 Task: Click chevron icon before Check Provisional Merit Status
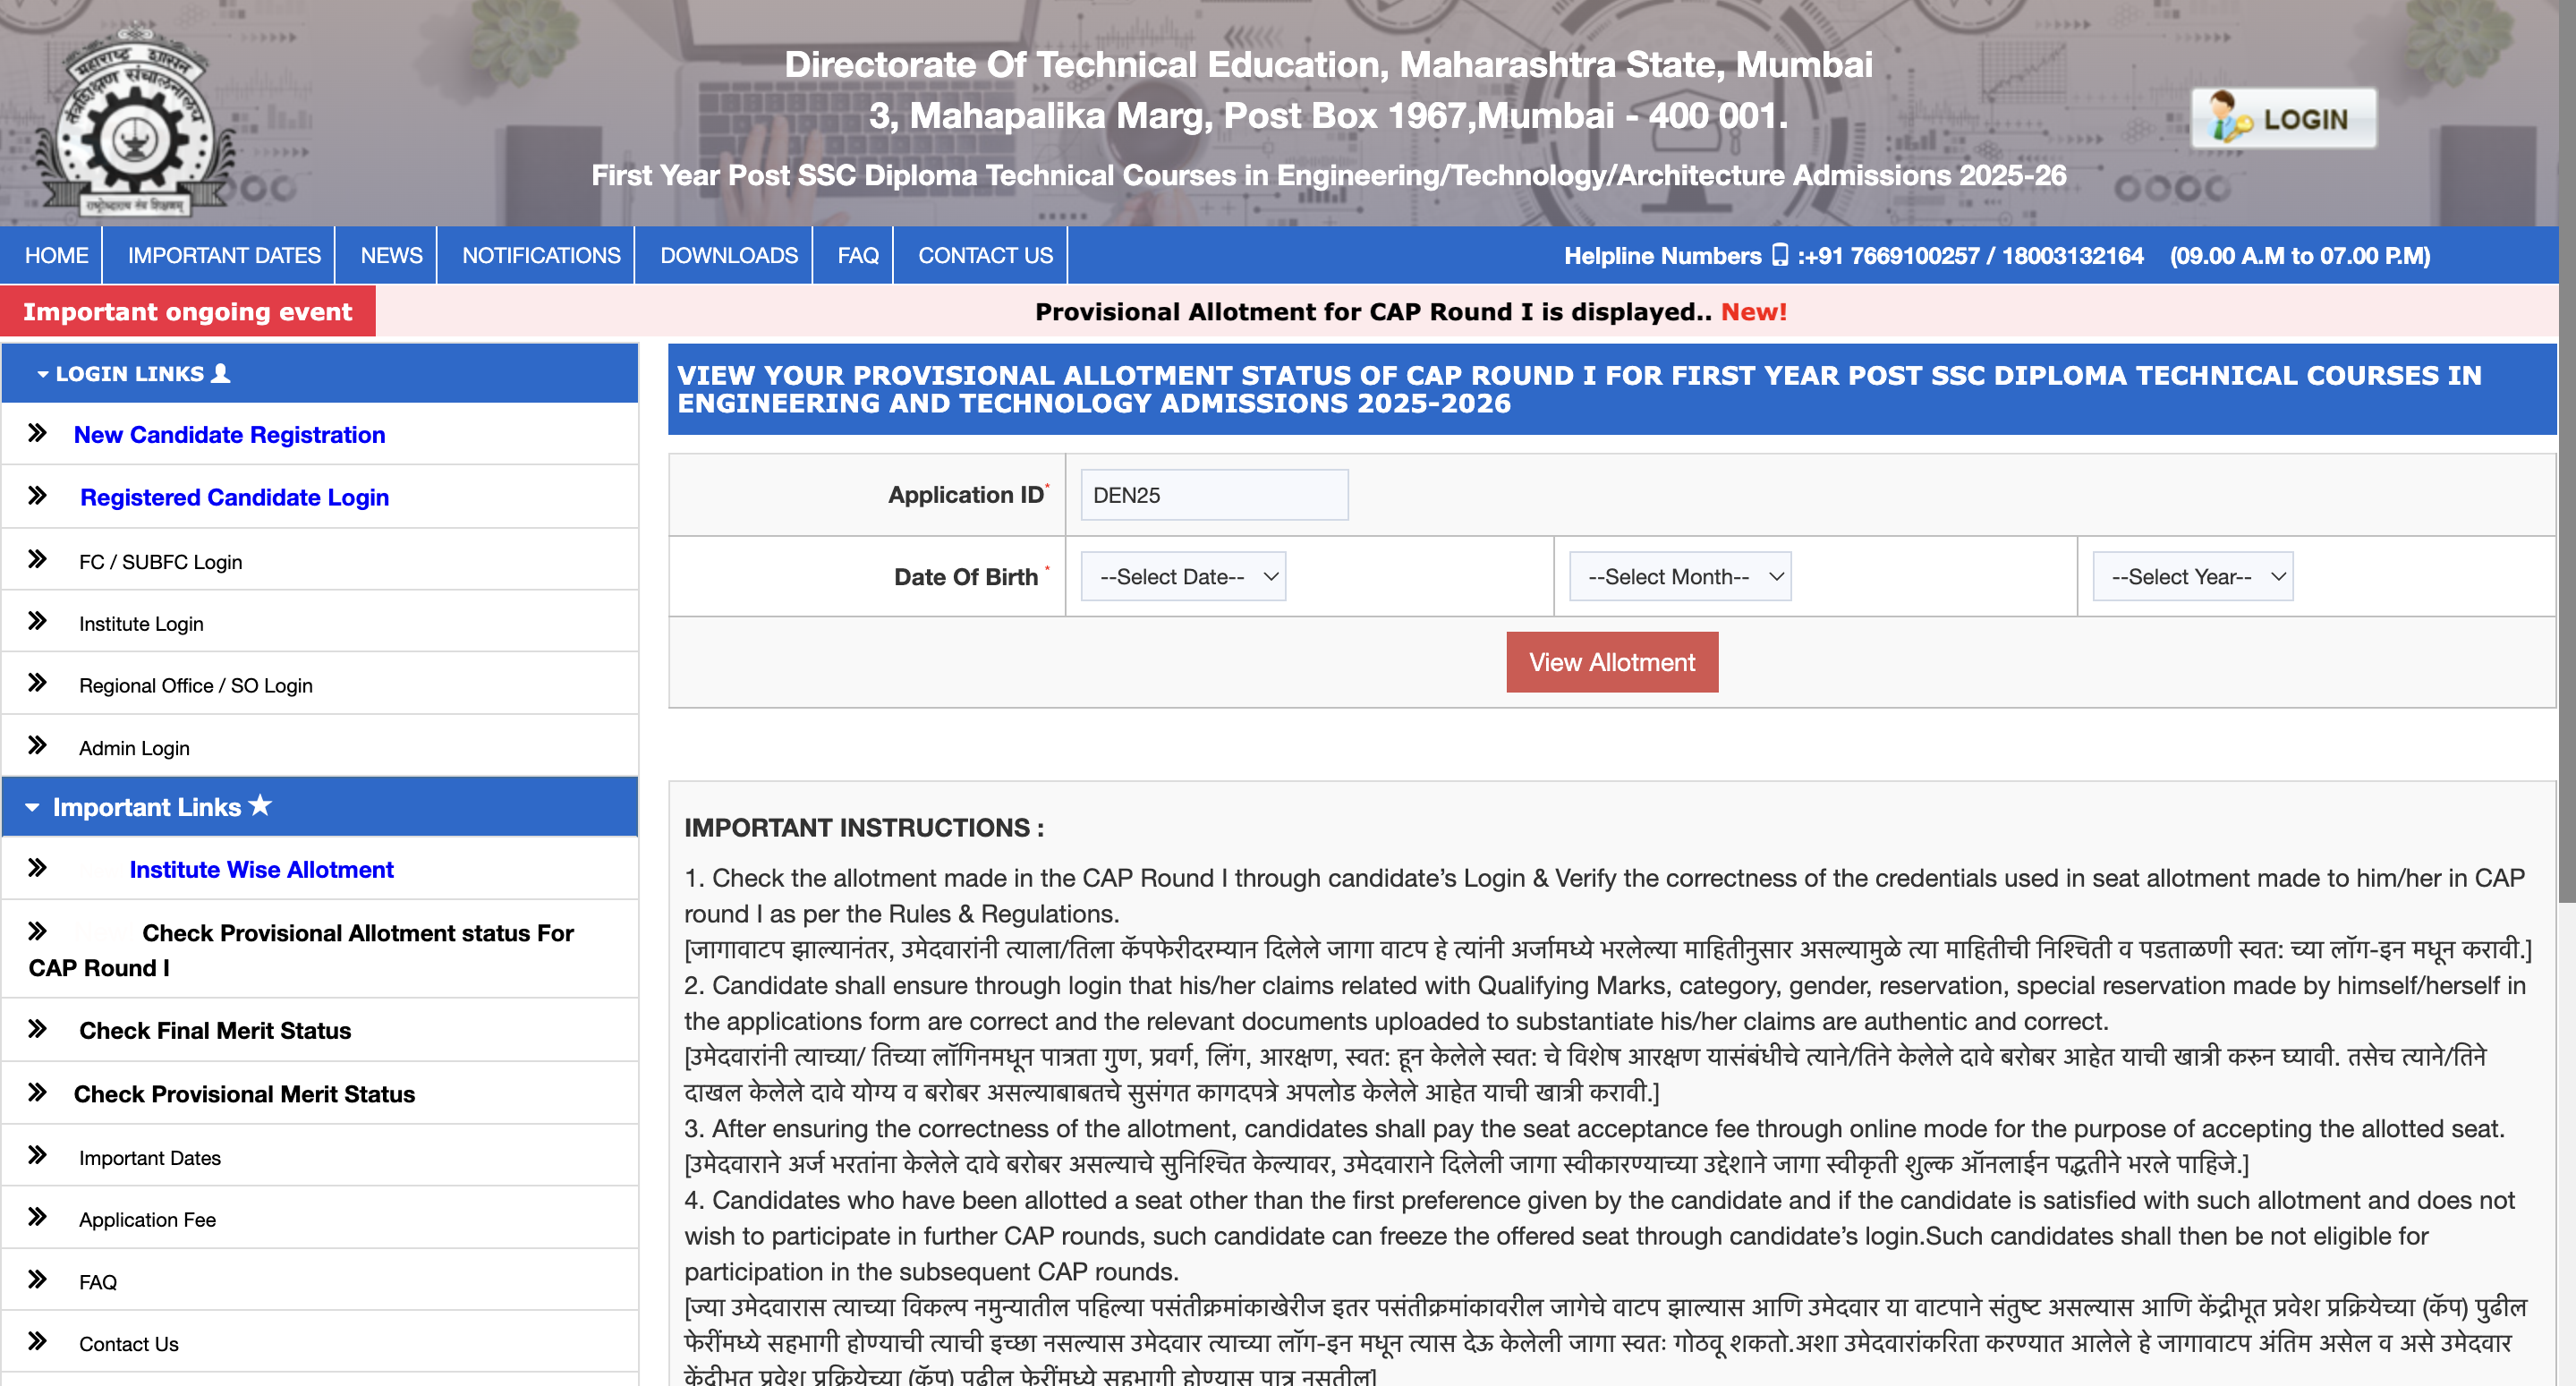[x=38, y=1092]
